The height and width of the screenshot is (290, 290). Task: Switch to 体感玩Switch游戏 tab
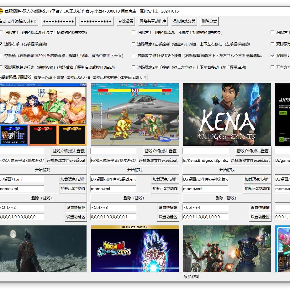49,77
